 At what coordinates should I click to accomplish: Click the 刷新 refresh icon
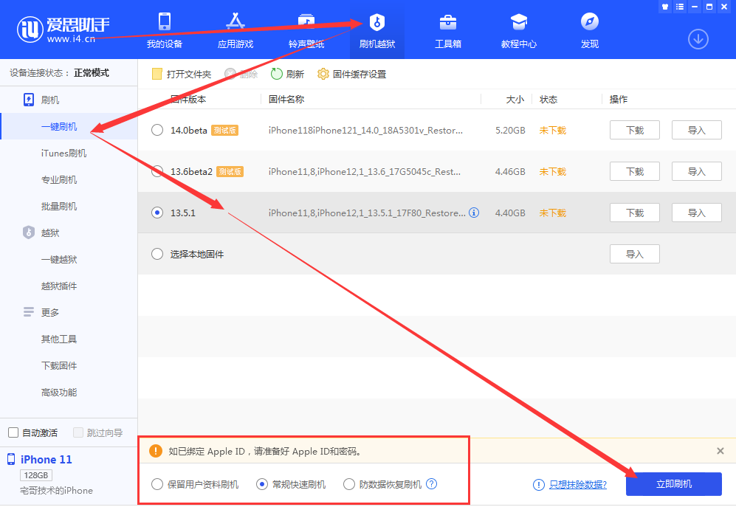click(x=277, y=74)
